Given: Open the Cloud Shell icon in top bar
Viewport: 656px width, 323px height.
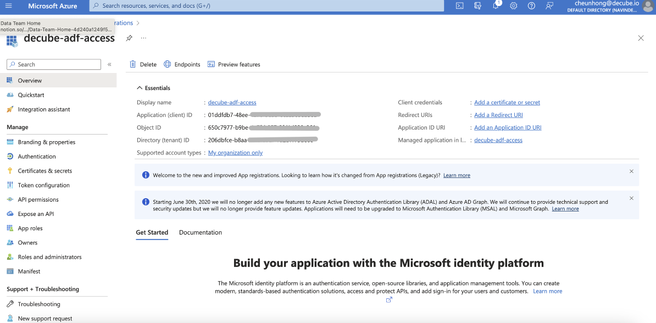Looking at the screenshot, I should pyautogui.click(x=460, y=6).
